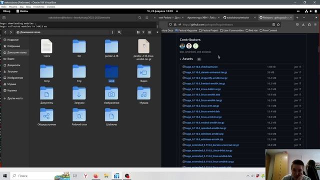The image size is (320, 180).
Task: Open the Red Hat bookmarks folder
Action: [251, 30]
